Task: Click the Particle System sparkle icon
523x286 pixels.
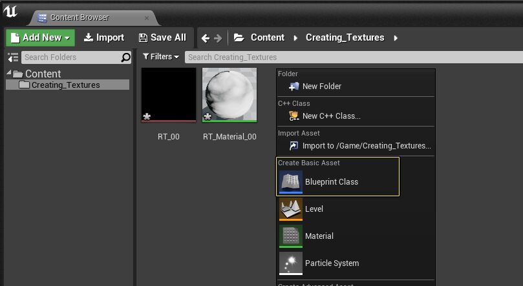Action: pos(291,263)
